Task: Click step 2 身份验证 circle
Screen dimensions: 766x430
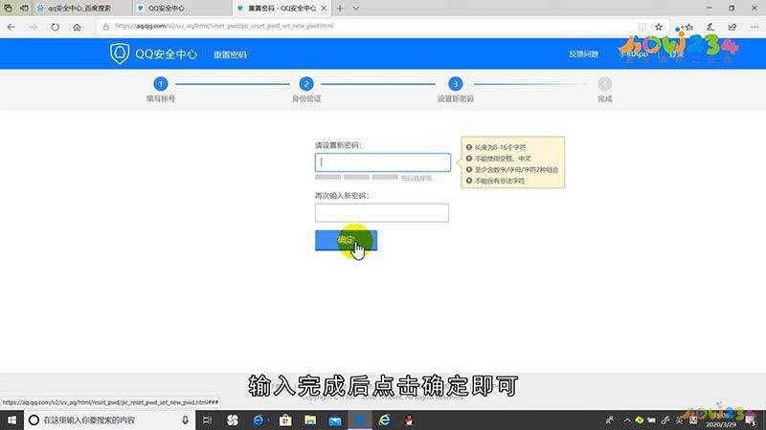Action: (306, 84)
